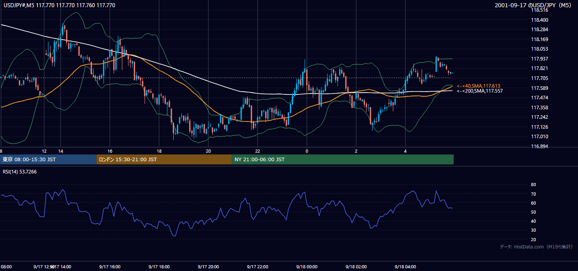Click the 9/17 16:00 bottom time label

[x=109, y=266]
